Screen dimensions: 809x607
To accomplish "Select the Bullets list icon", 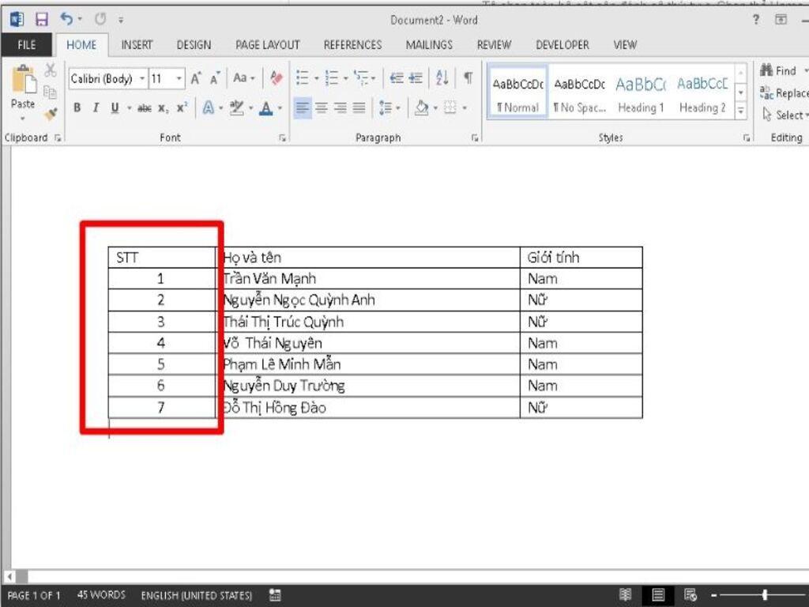I will [302, 77].
